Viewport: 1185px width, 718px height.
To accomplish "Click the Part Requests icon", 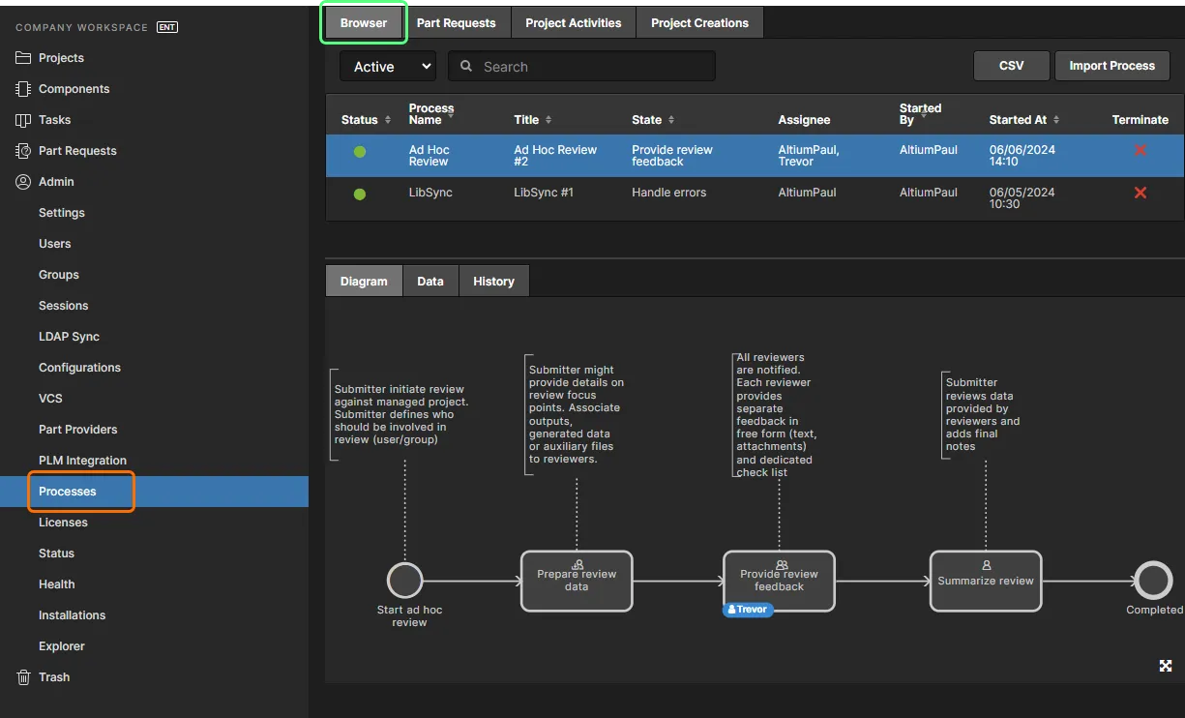I will click(23, 151).
